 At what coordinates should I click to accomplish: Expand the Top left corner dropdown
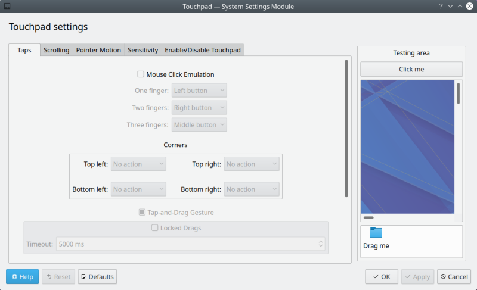point(138,164)
